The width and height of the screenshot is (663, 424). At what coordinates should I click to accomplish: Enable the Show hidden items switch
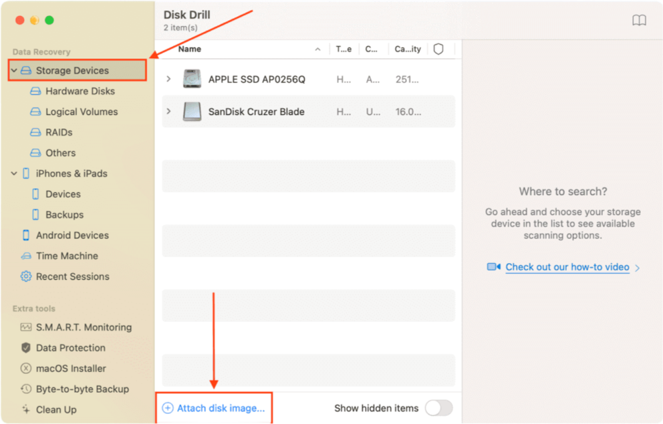[x=439, y=407]
